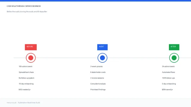The width and height of the screenshot is (191, 107).
Task: Click the '16-day onboarding' text
Action: (26, 84)
